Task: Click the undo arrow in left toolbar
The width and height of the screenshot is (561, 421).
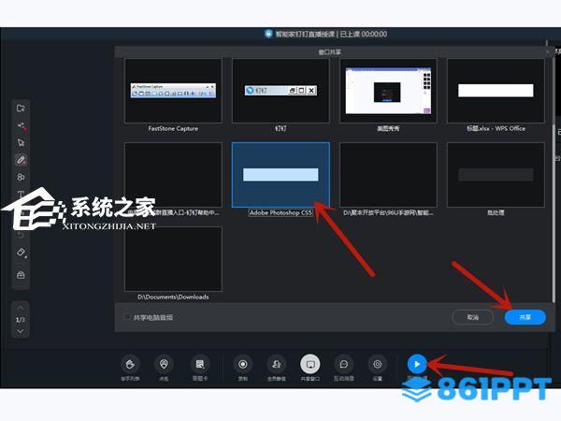Action: tap(21, 235)
